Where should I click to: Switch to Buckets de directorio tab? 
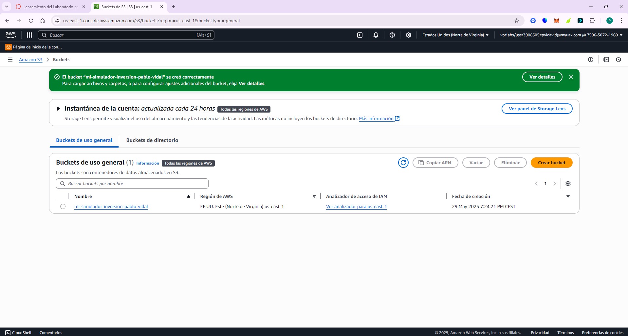[x=152, y=140]
